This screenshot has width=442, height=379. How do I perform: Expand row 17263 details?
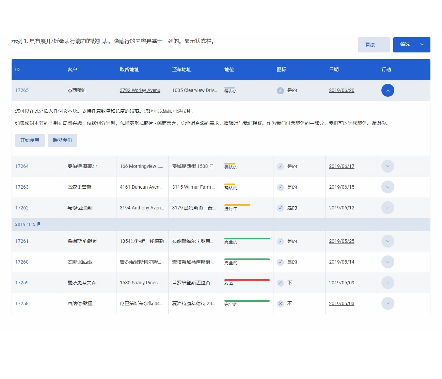388,187
